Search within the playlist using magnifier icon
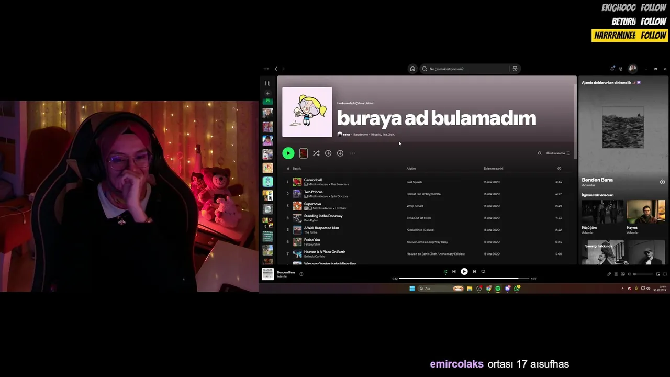The height and width of the screenshot is (377, 670). pos(540,153)
